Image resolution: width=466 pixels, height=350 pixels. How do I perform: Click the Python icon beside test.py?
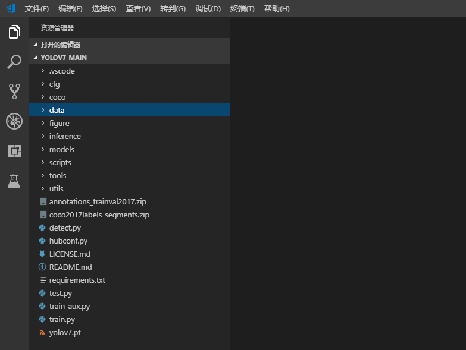click(42, 293)
